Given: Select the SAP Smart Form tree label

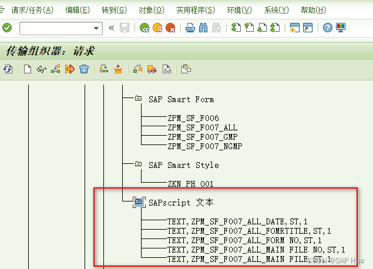Looking at the screenshot, I should (x=181, y=99).
